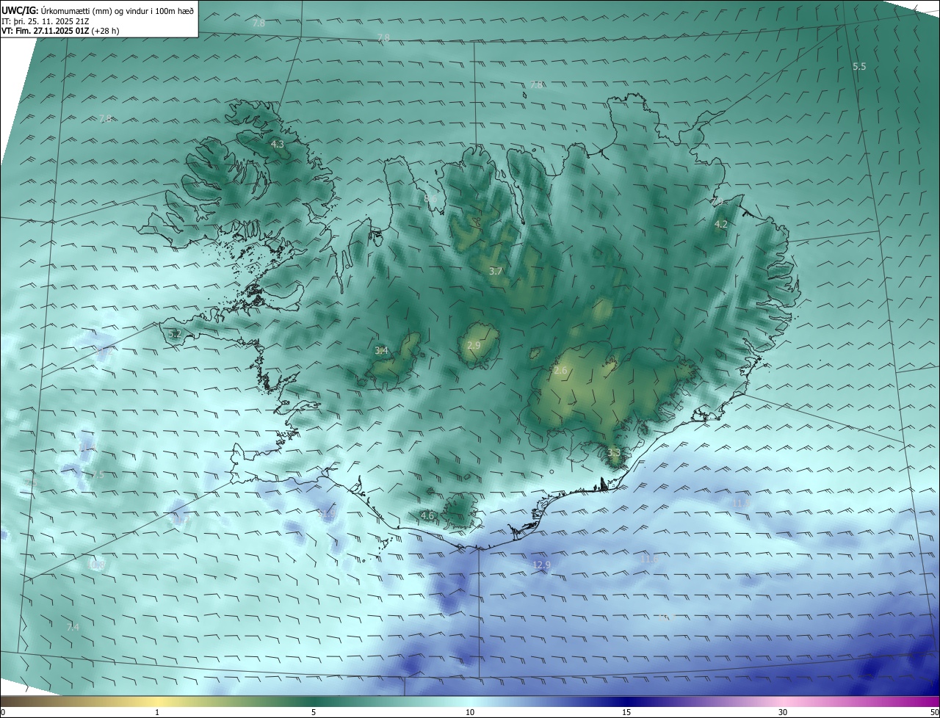Click the 30 tick on the color scale

tap(783, 713)
